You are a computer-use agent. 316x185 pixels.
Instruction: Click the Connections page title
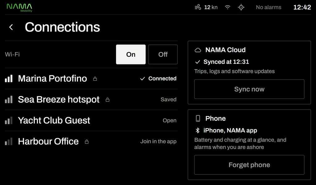(x=62, y=27)
